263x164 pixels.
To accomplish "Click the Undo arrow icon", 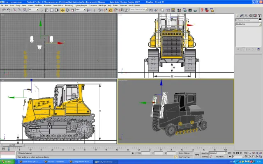I will point(4,10).
